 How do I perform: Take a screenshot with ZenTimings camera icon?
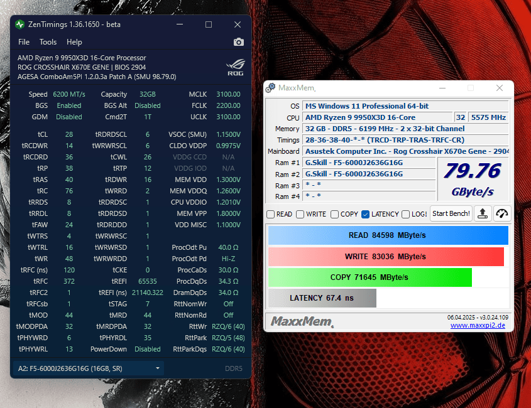(x=238, y=42)
